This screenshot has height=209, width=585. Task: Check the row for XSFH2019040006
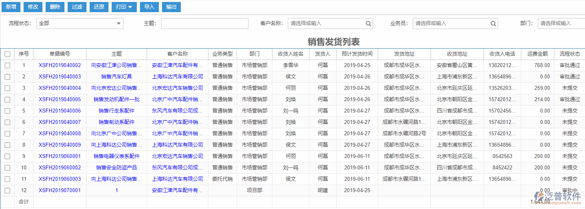[x=7, y=111]
